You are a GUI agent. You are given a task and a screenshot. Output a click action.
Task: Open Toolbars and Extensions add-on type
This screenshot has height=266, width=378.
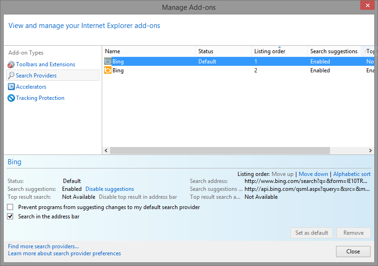click(x=46, y=64)
